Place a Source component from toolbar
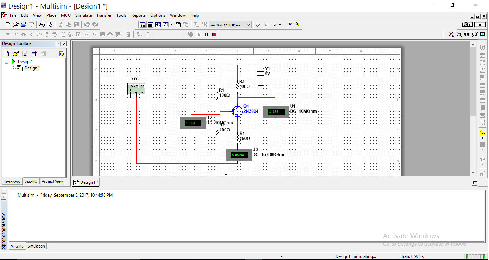Screen dimensions: 489x260 click(8, 35)
